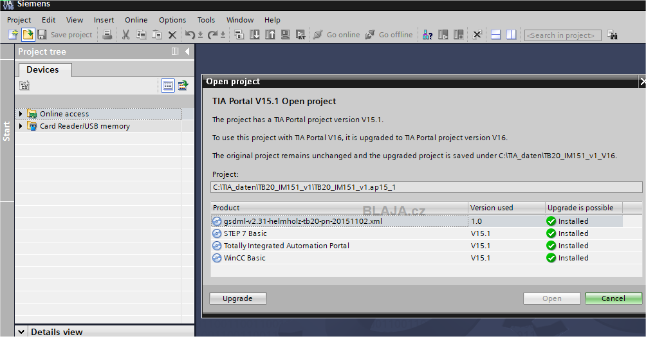Click the Version used column header

pos(507,208)
